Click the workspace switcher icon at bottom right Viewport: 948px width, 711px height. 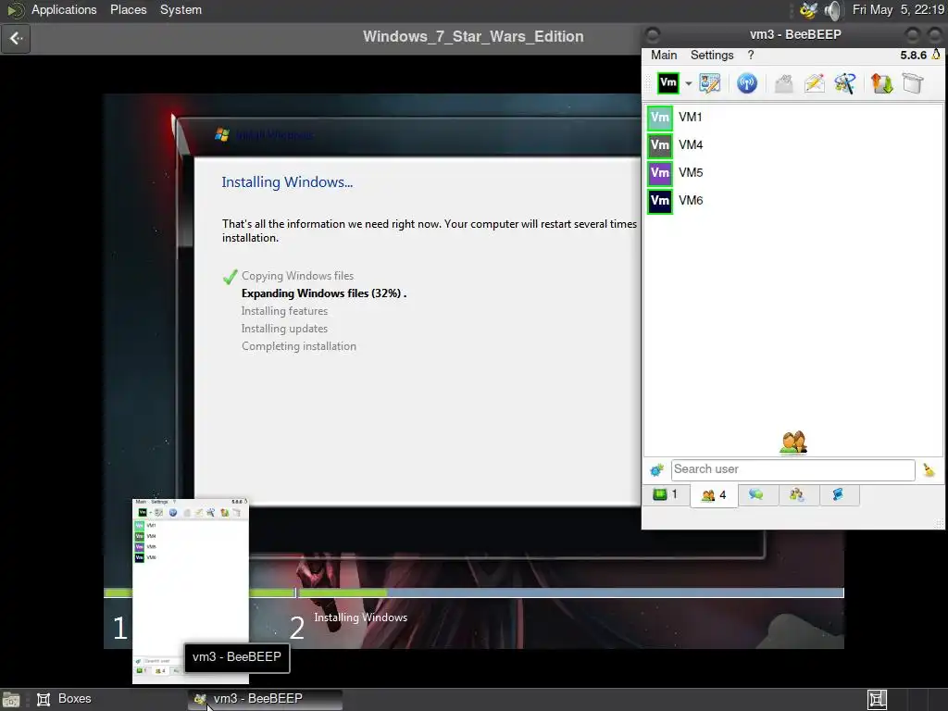tap(877, 700)
